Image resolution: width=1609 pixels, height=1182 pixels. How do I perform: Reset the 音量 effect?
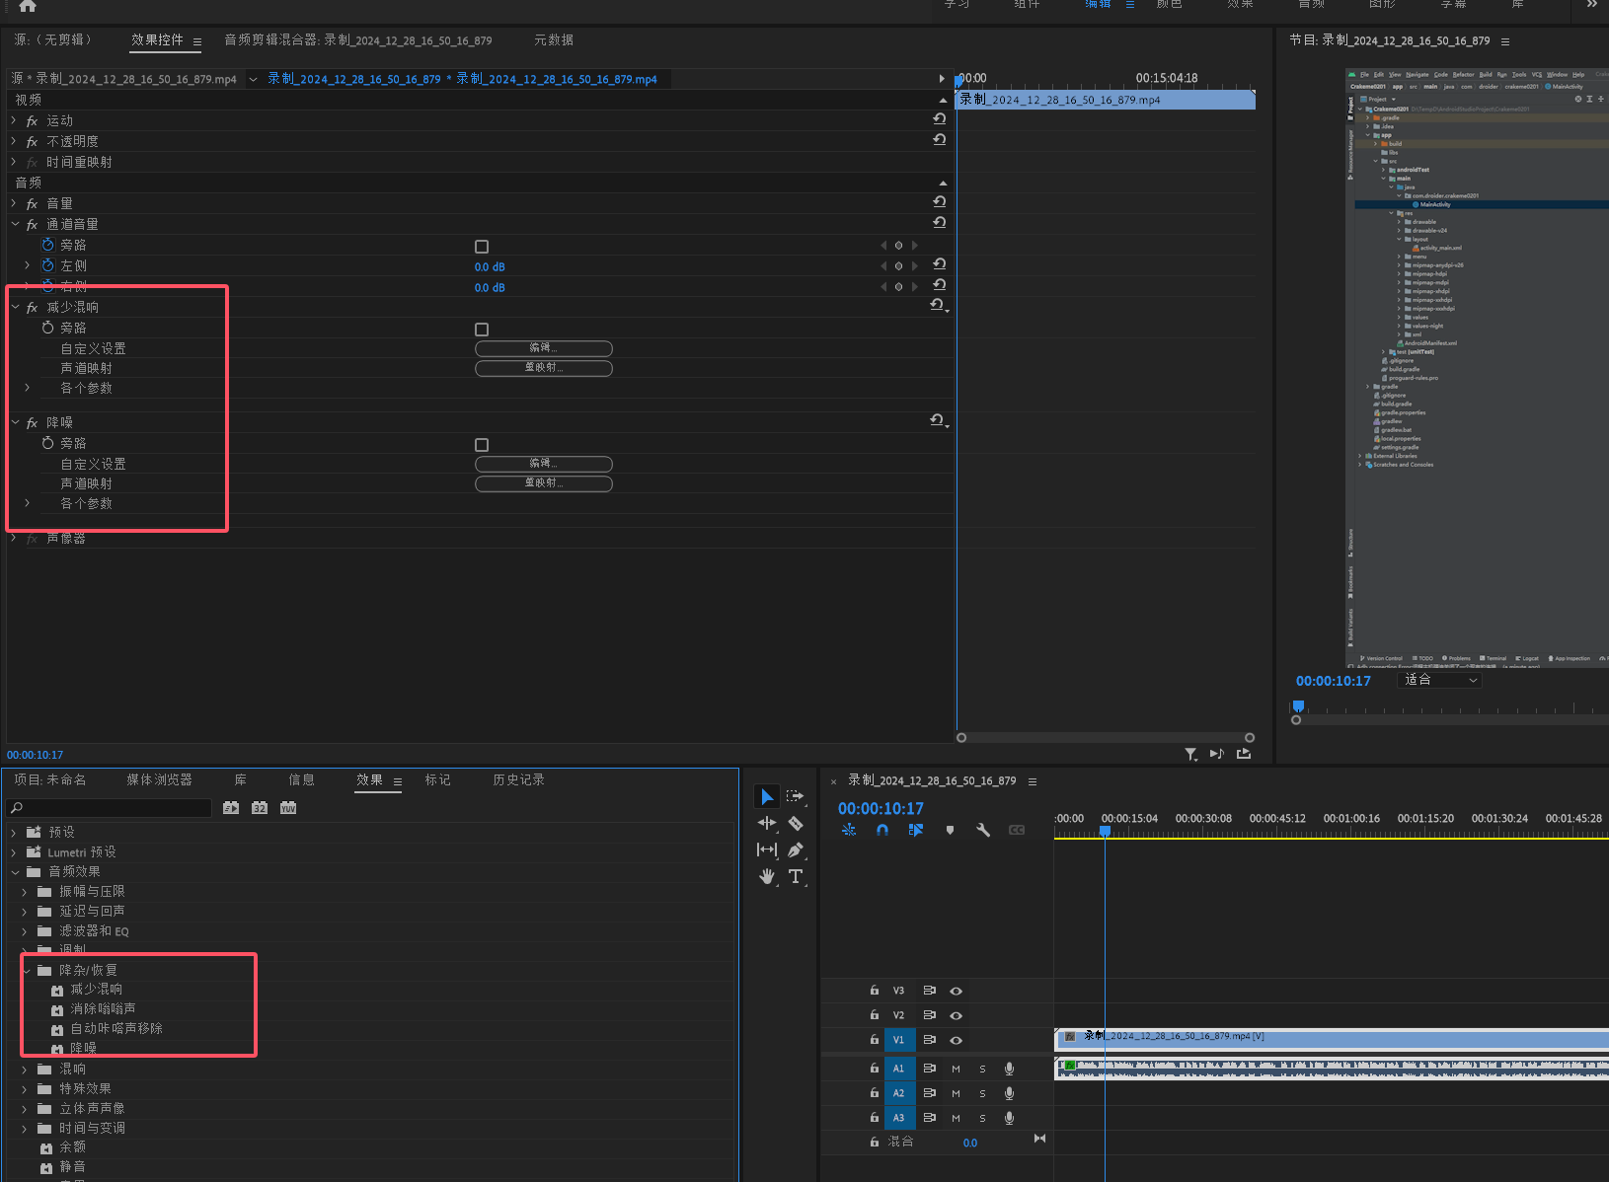tap(940, 201)
